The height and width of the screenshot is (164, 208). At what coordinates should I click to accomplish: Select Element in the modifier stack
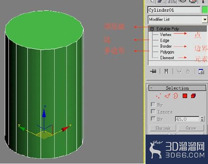167,58
